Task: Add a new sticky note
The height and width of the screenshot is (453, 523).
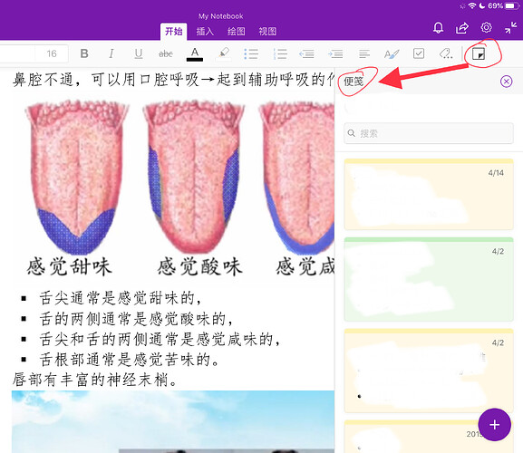Action: tap(494, 425)
